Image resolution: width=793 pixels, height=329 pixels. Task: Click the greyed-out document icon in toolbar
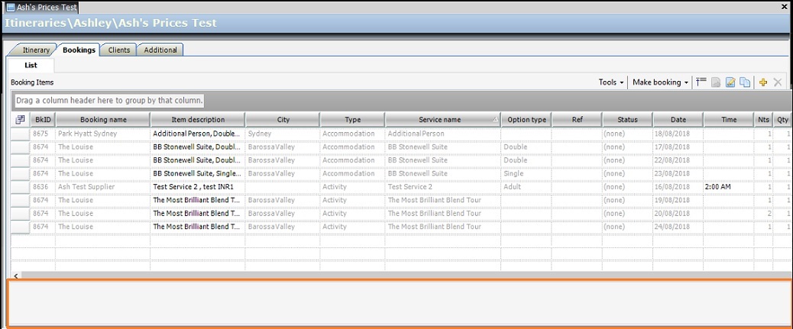click(x=716, y=82)
